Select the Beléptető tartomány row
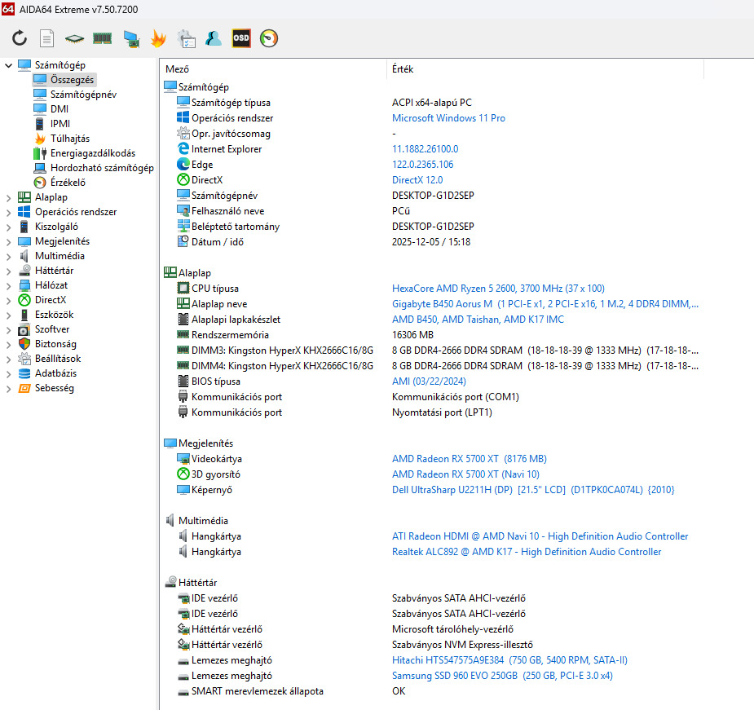This screenshot has width=754, height=710. point(433,226)
